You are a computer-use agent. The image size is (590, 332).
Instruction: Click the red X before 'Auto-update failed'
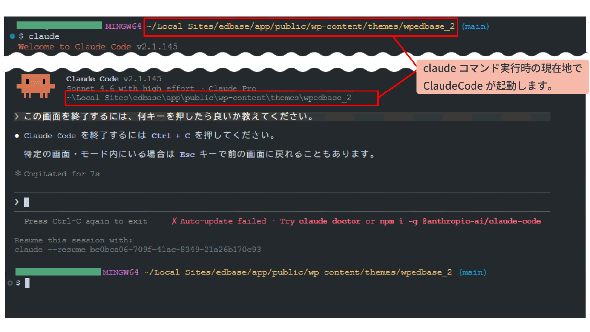coord(174,221)
